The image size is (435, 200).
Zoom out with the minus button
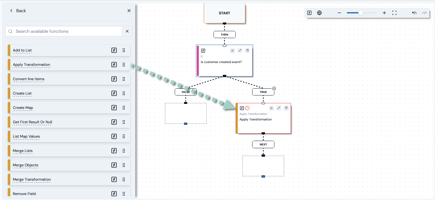pyautogui.click(x=339, y=13)
